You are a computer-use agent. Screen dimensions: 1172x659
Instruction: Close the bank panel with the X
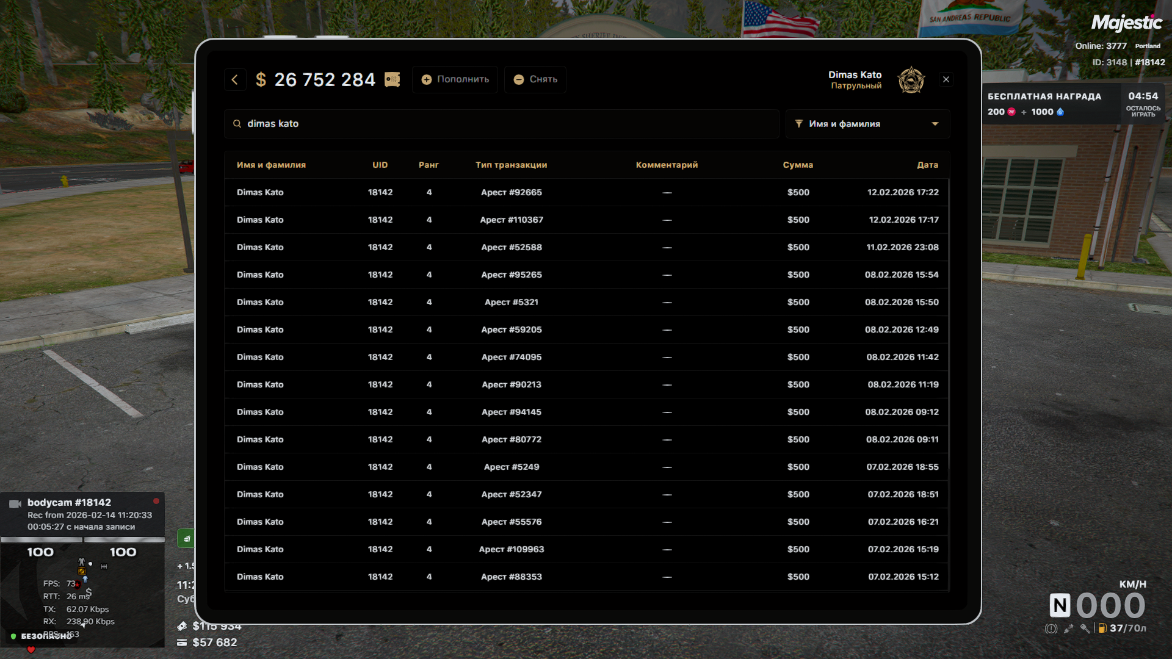point(946,79)
